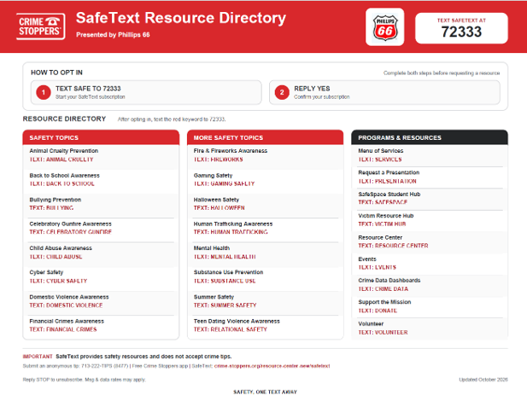527x401 pixels.
Task: Click 'Teen Dating Violence Awareness' topic title
Action: pos(237,321)
